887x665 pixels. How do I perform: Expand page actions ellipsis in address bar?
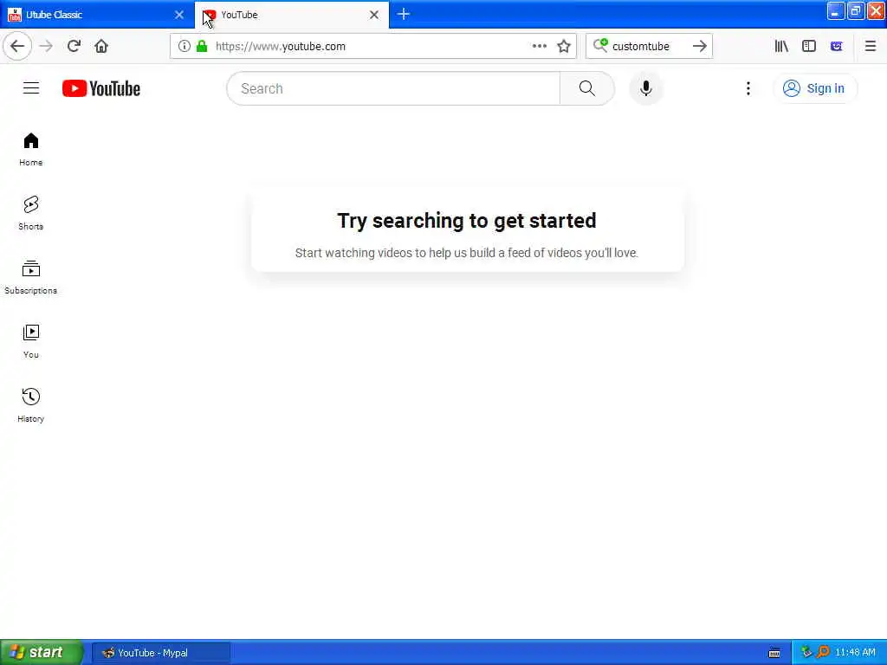(539, 47)
